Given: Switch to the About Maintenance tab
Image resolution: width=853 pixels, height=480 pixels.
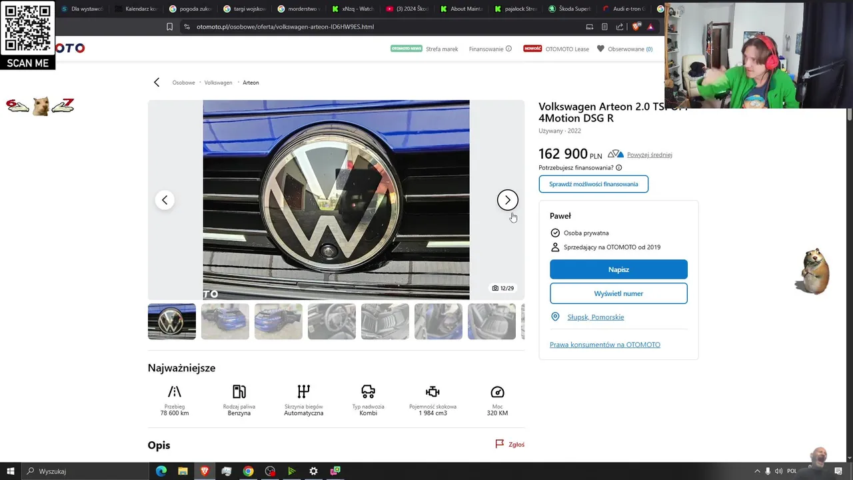Looking at the screenshot, I should 460,9.
